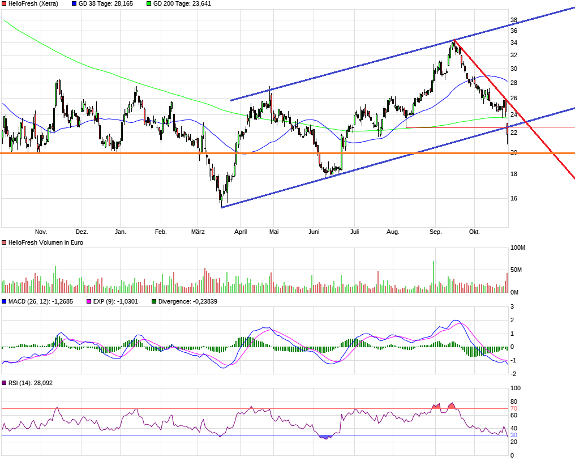The height and width of the screenshot is (461, 575).
Task: Click the 'Feb.' month label
Action: click(x=161, y=232)
